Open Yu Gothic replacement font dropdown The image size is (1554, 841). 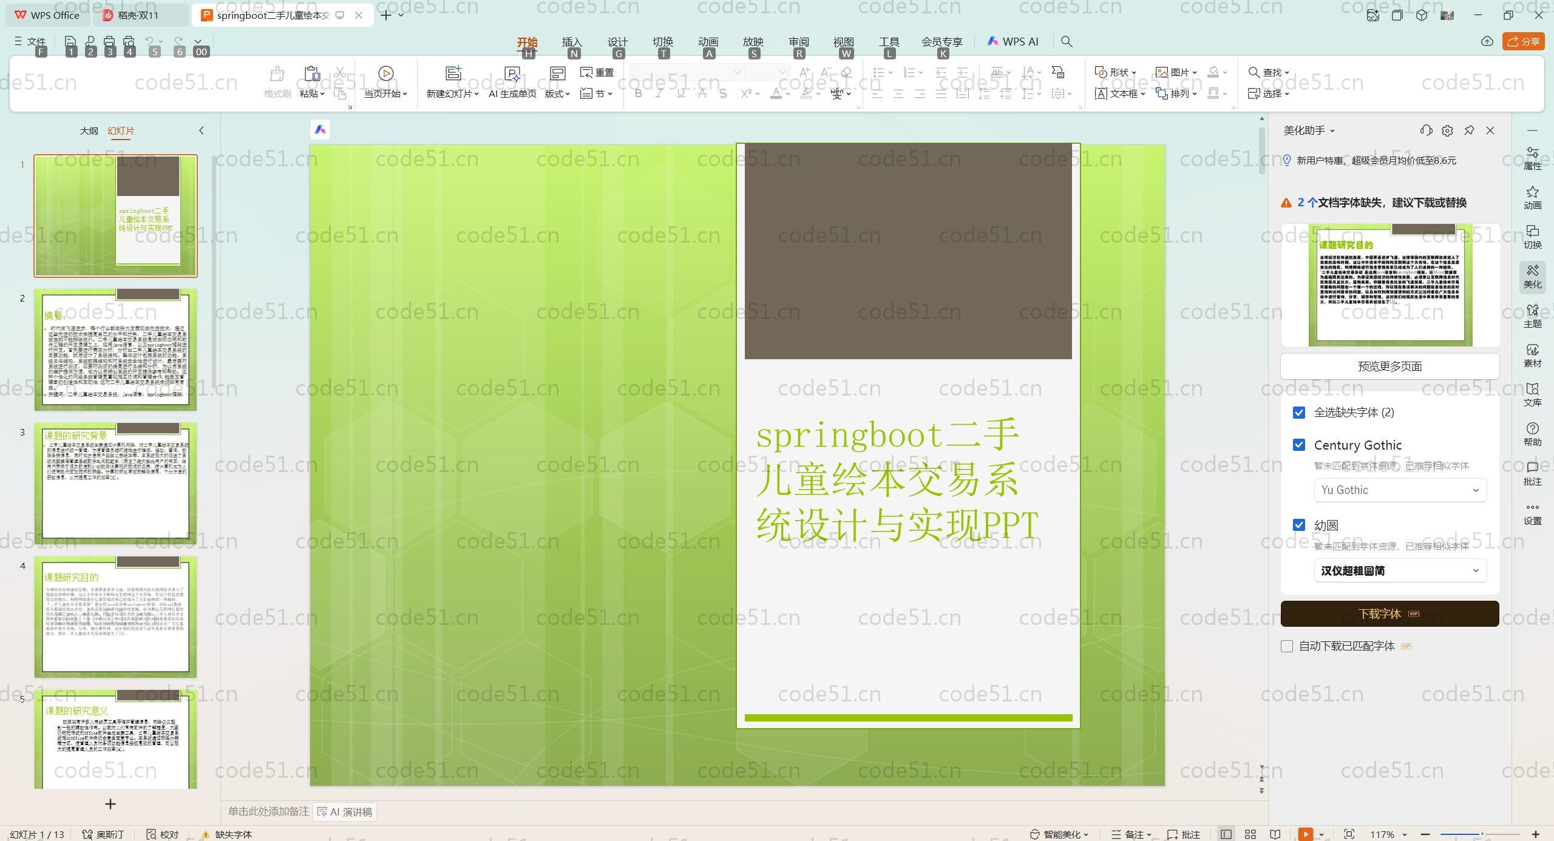click(x=1400, y=490)
